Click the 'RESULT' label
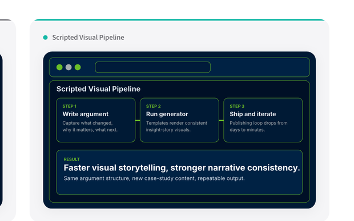 71,159
